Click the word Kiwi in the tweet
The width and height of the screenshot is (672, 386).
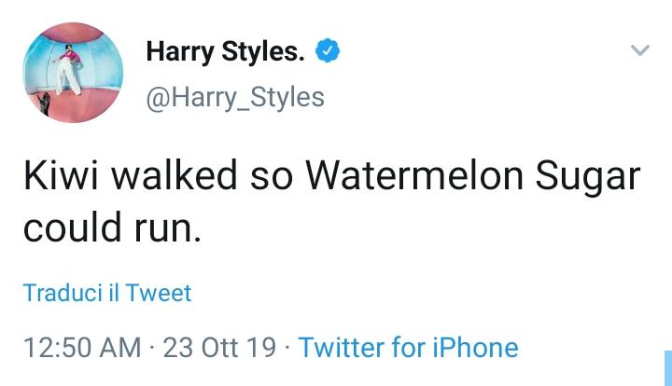tap(55, 177)
